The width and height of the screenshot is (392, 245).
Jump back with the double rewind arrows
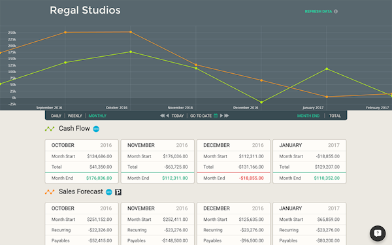pyautogui.click(x=162, y=116)
